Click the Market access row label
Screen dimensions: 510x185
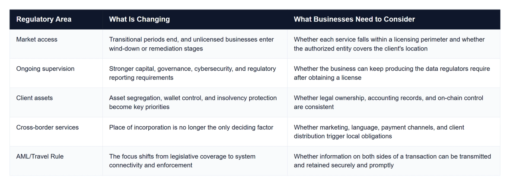(x=37, y=40)
